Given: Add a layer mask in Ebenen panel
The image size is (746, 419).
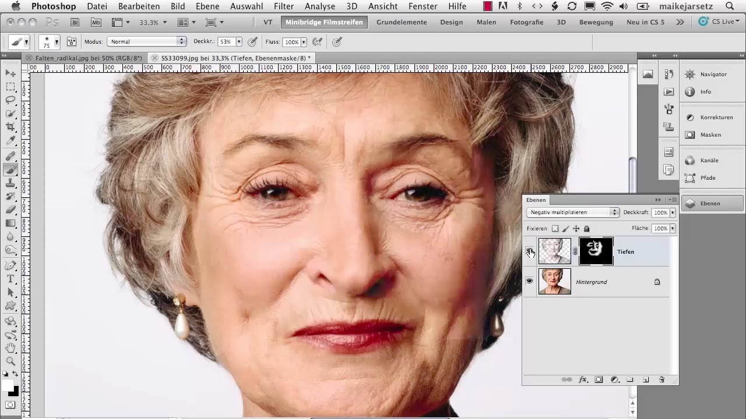Looking at the screenshot, I should (599, 379).
